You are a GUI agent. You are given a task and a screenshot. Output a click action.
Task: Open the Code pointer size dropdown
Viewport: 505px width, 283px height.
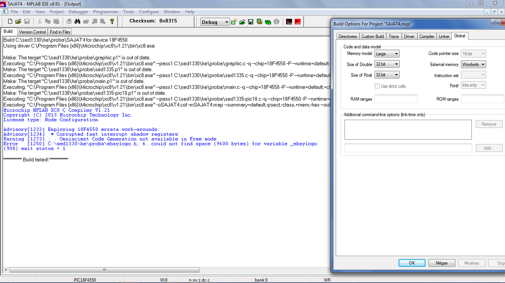pos(473,54)
